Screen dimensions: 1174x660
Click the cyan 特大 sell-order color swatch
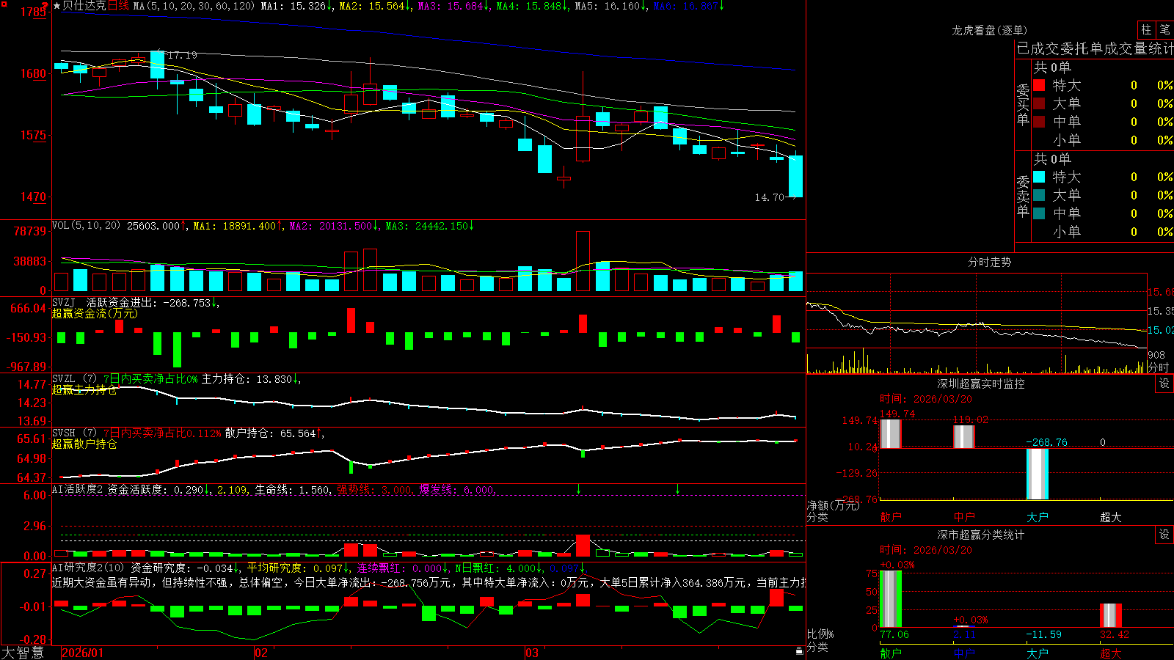[1039, 177]
